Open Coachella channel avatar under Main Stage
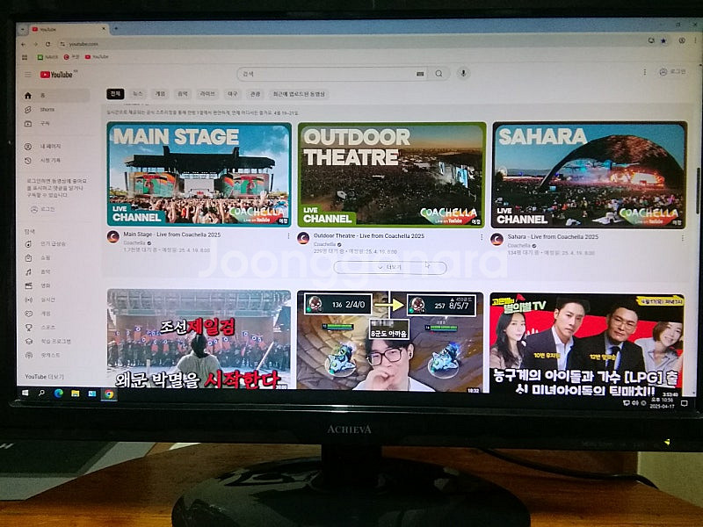Image resolution: width=703 pixels, height=527 pixels. tap(113, 236)
